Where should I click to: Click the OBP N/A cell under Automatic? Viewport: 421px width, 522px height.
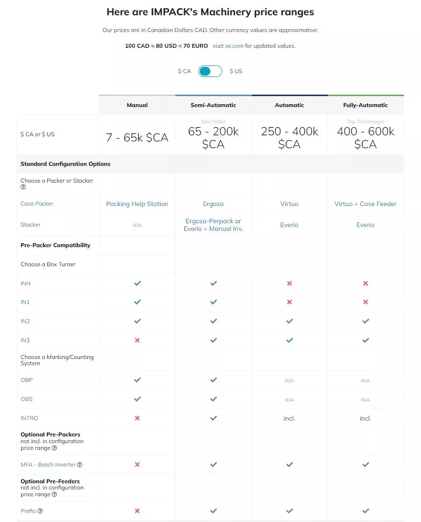289,381
